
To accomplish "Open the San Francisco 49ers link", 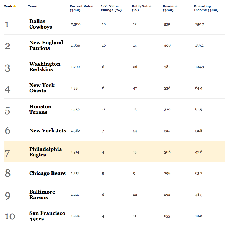I will tap(47, 216).
